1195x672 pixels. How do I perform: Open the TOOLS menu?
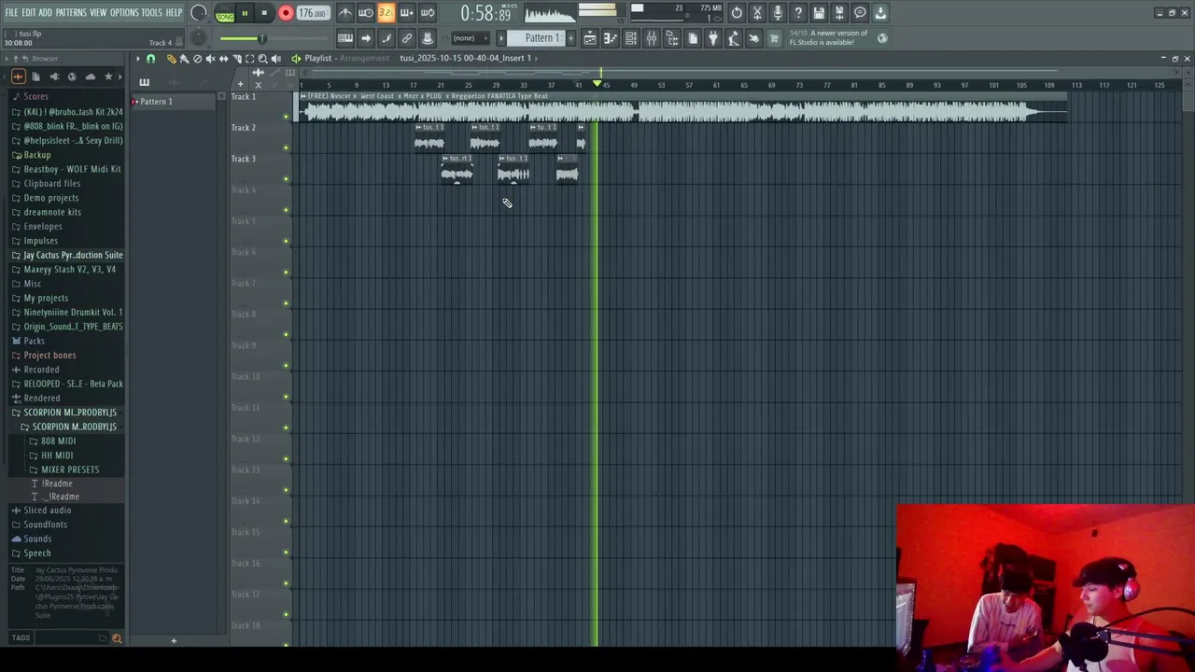(x=151, y=13)
